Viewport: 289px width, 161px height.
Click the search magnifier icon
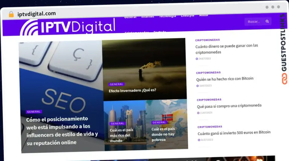pos(267,21)
